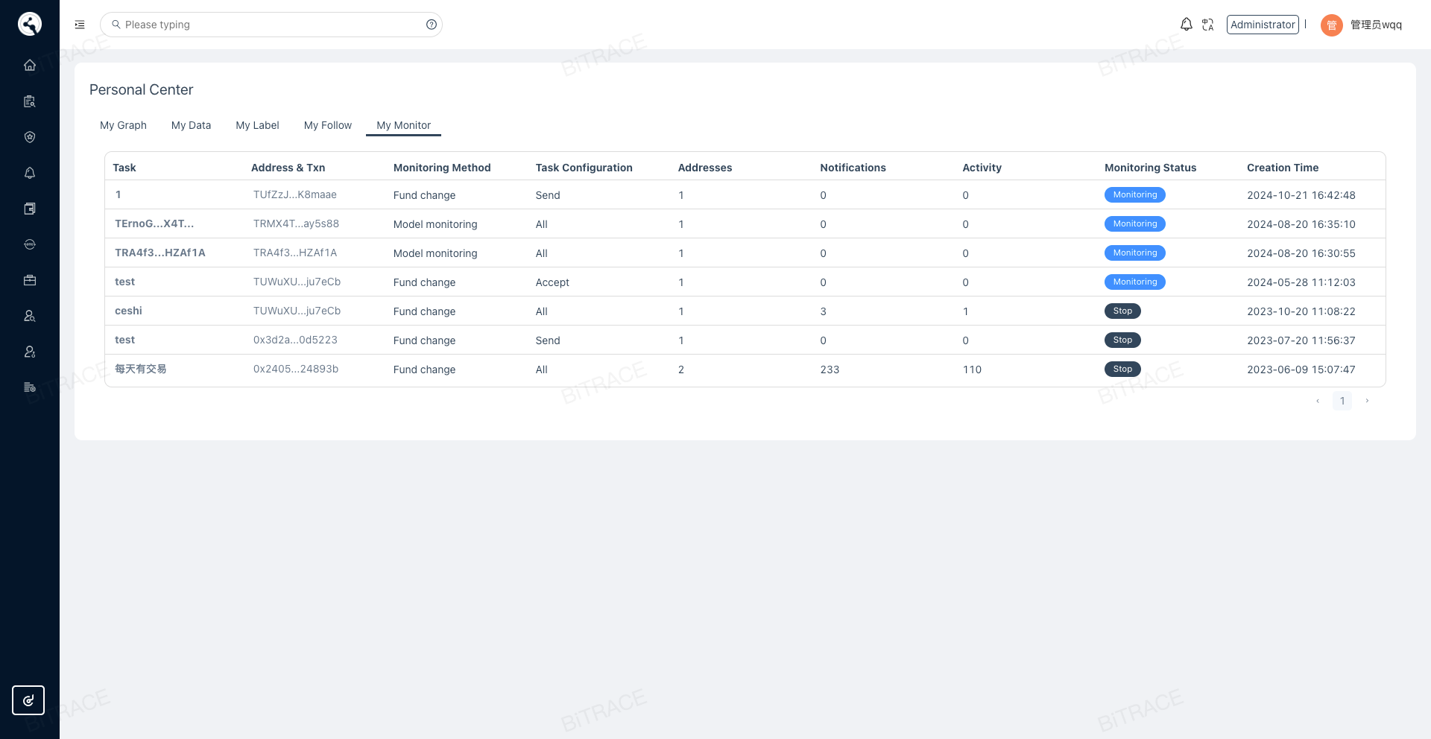Open the user settings icon in the sidebar
Viewport: 1431px width, 739px height.
[30, 352]
